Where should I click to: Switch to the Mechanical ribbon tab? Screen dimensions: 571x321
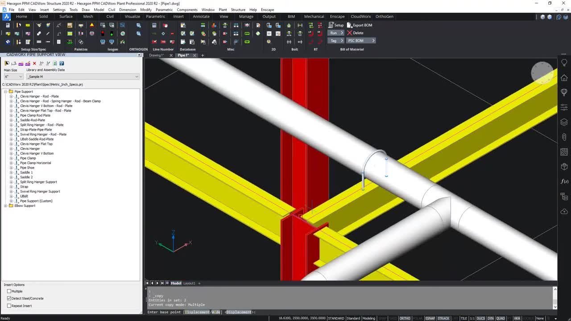(314, 16)
